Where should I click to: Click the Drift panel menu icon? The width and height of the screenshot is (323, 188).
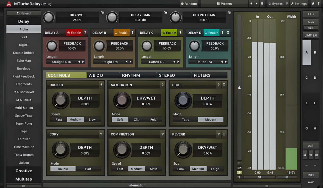tap(224, 85)
